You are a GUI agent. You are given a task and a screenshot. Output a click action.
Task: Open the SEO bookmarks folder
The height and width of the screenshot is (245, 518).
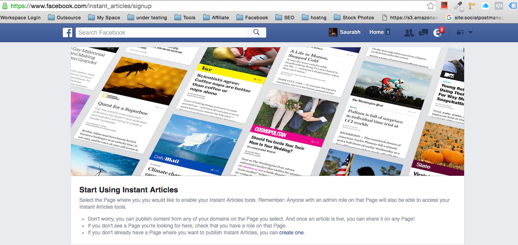[x=285, y=18]
